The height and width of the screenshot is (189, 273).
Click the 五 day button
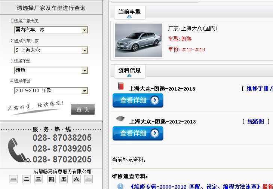tap(64, 179)
